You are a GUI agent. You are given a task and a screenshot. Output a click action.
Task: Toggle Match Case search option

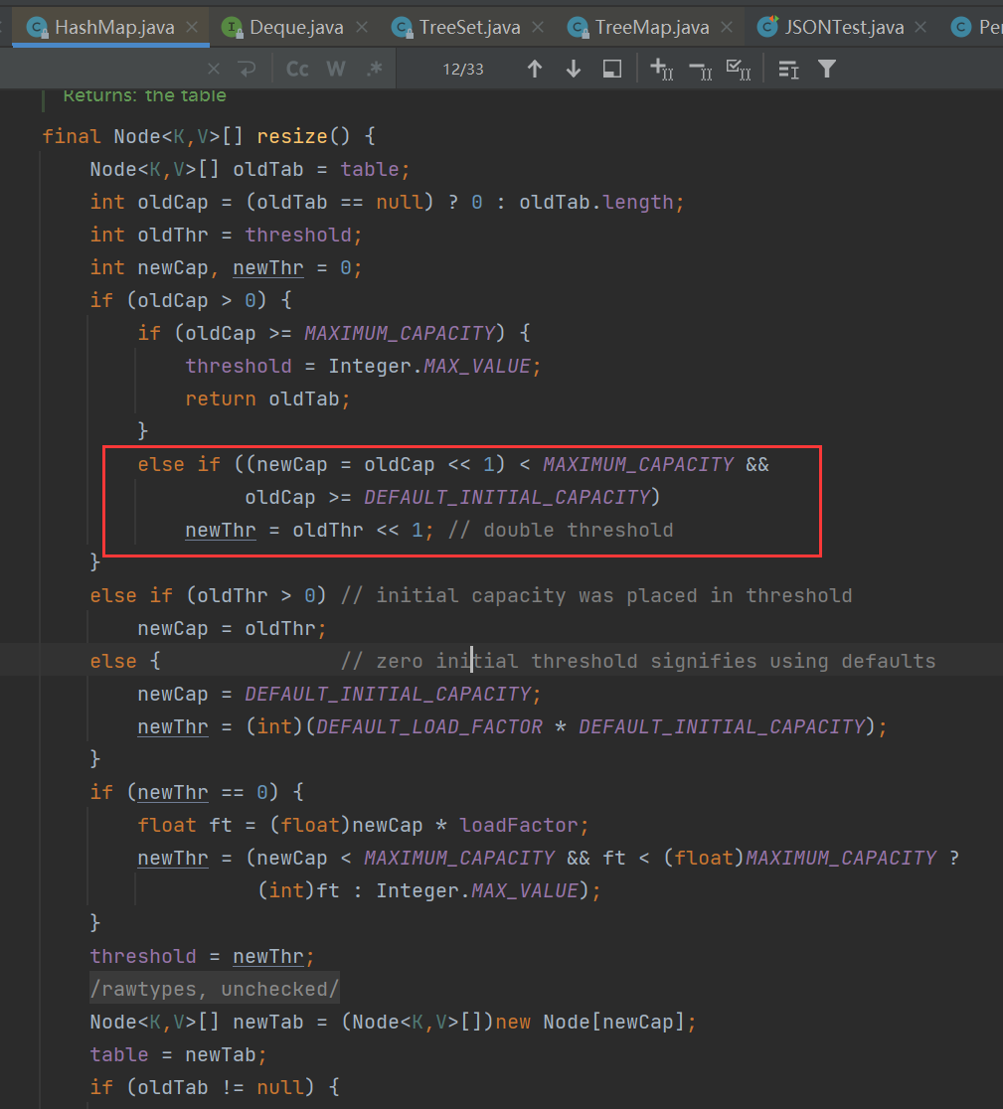(x=297, y=69)
